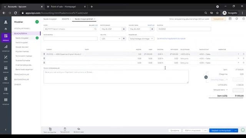Bookmark the page with star icon
The height and width of the screenshot is (138, 246).
click(x=217, y=13)
